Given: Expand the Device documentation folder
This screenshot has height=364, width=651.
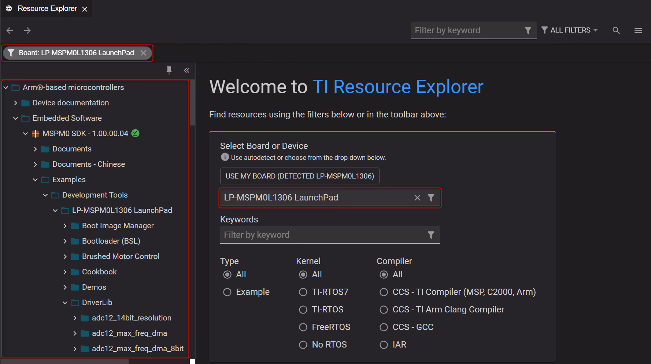Looking at the screenshot, I should (x=15, y=103).
